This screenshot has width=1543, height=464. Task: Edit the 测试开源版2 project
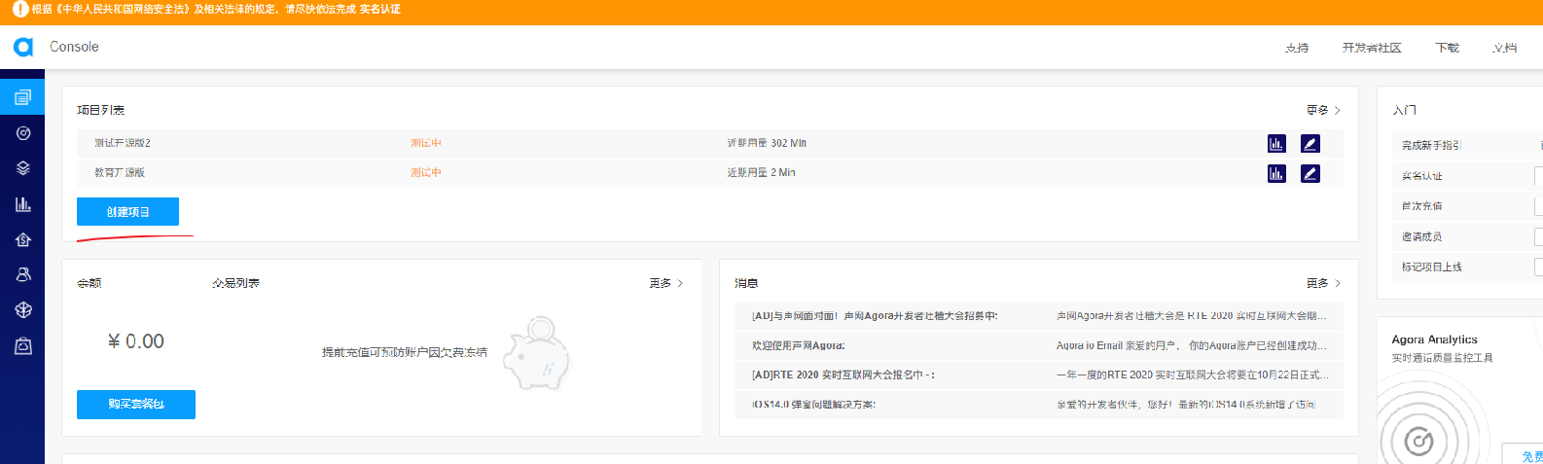point(1310,144)
